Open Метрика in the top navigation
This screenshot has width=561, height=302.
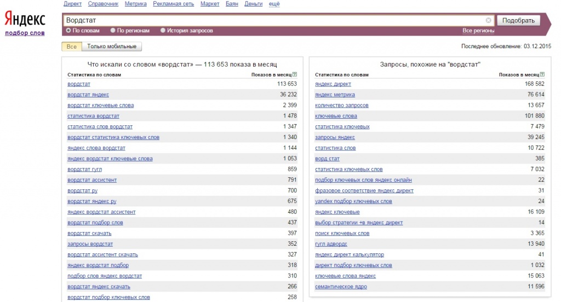point(136,4)
